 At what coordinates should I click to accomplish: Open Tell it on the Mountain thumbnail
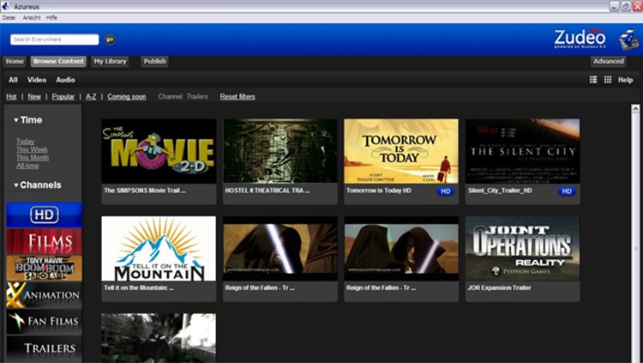[x=159, y=248]
